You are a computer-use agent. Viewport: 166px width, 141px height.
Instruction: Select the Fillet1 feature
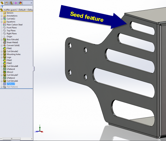pyautogui.click(x=9, y=48)
